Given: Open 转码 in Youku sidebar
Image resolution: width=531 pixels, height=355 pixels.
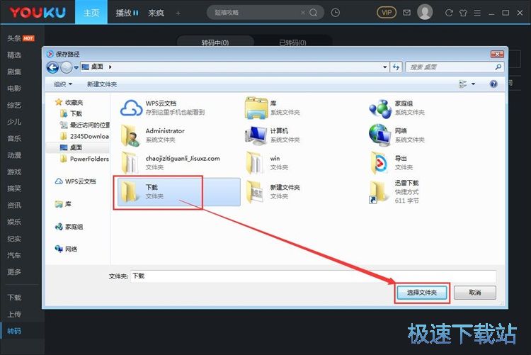Looking at the screenshot, I should [14, 331].
